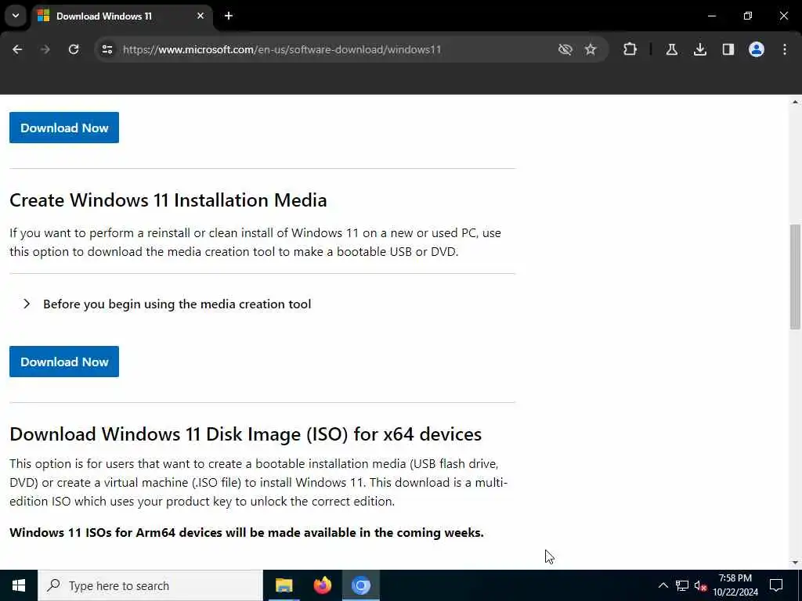Restore down the Chrome window
Image resolution: width=802 pixels, height=601 pixels.
tap(748, 16)
